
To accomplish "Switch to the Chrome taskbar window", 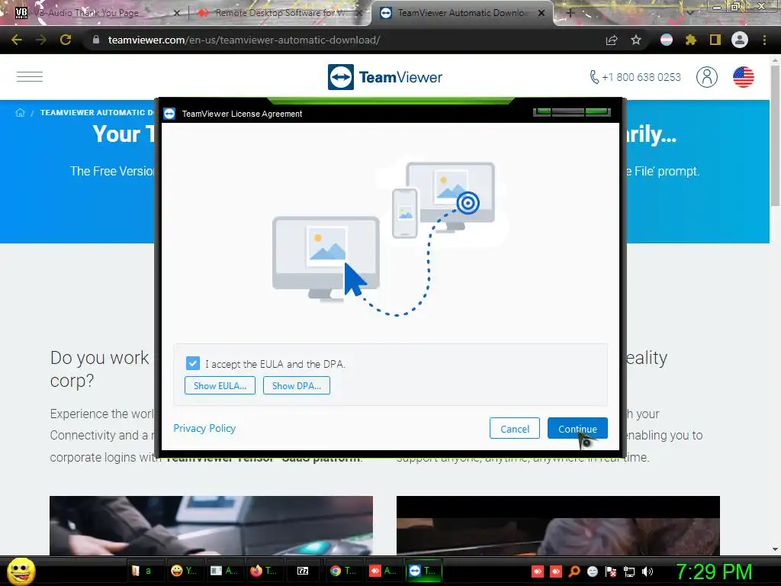I will [343, 571].
